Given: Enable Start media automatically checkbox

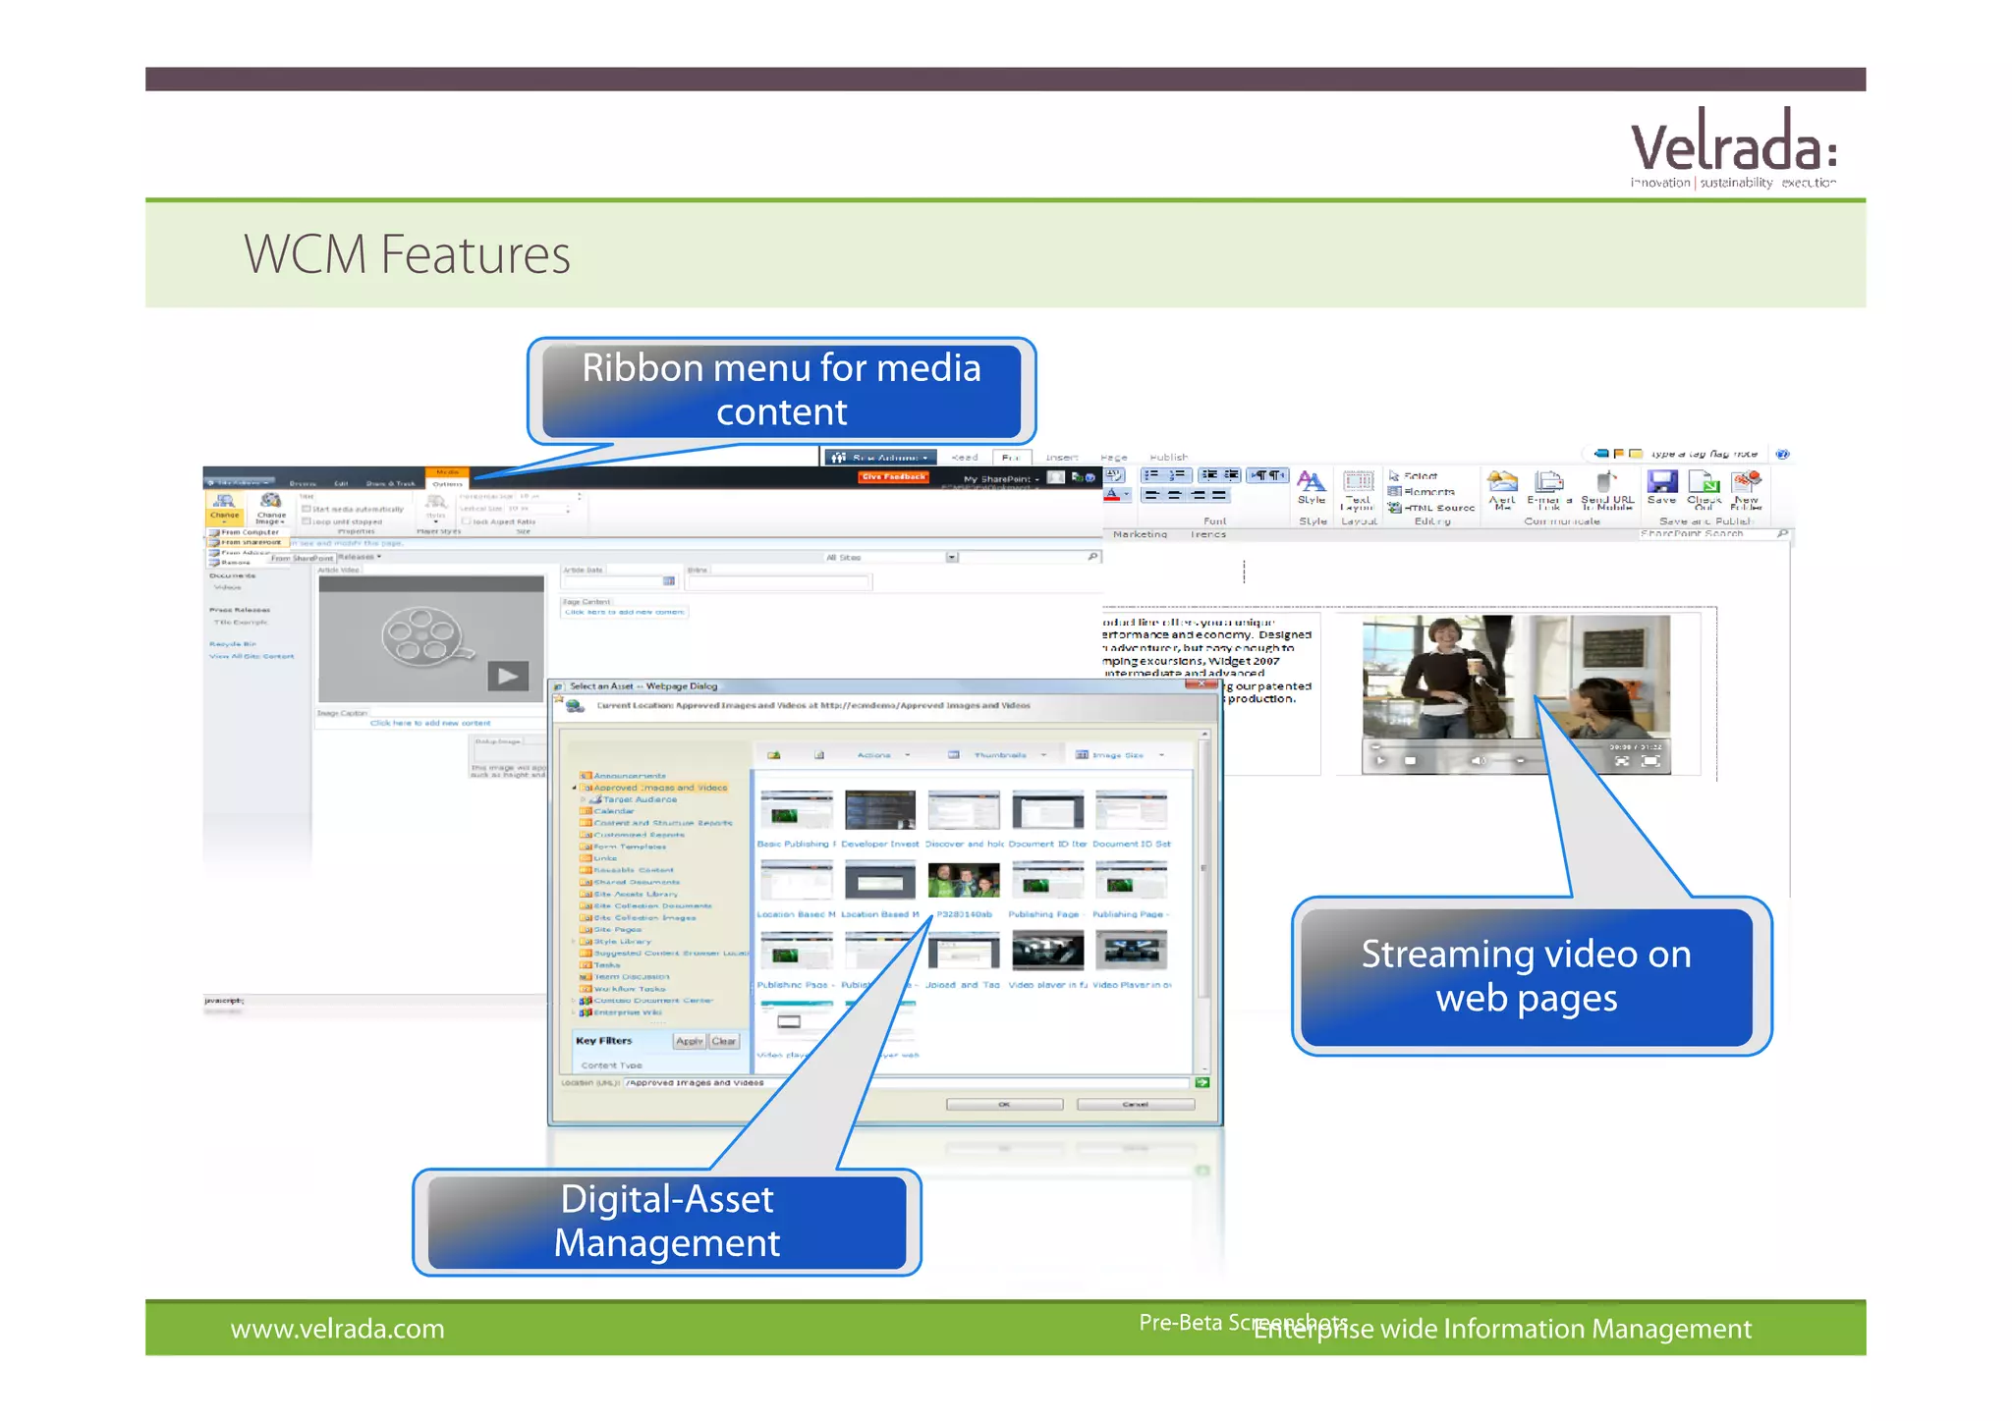Looking at the screenshot, I should point(307,509).
